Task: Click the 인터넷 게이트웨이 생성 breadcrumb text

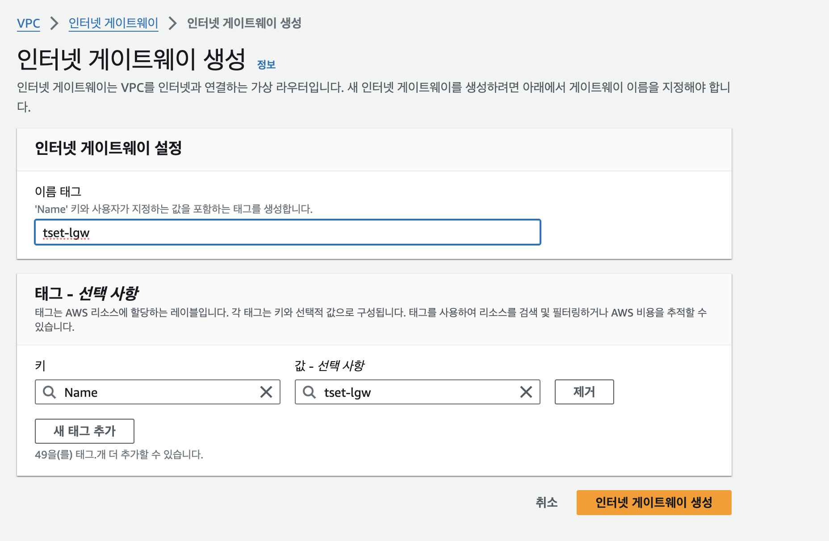Action: pyautogui.click(x=244, y=23)
